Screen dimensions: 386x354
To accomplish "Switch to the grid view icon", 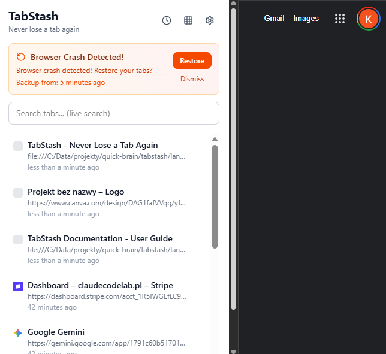I will [188, 20].
